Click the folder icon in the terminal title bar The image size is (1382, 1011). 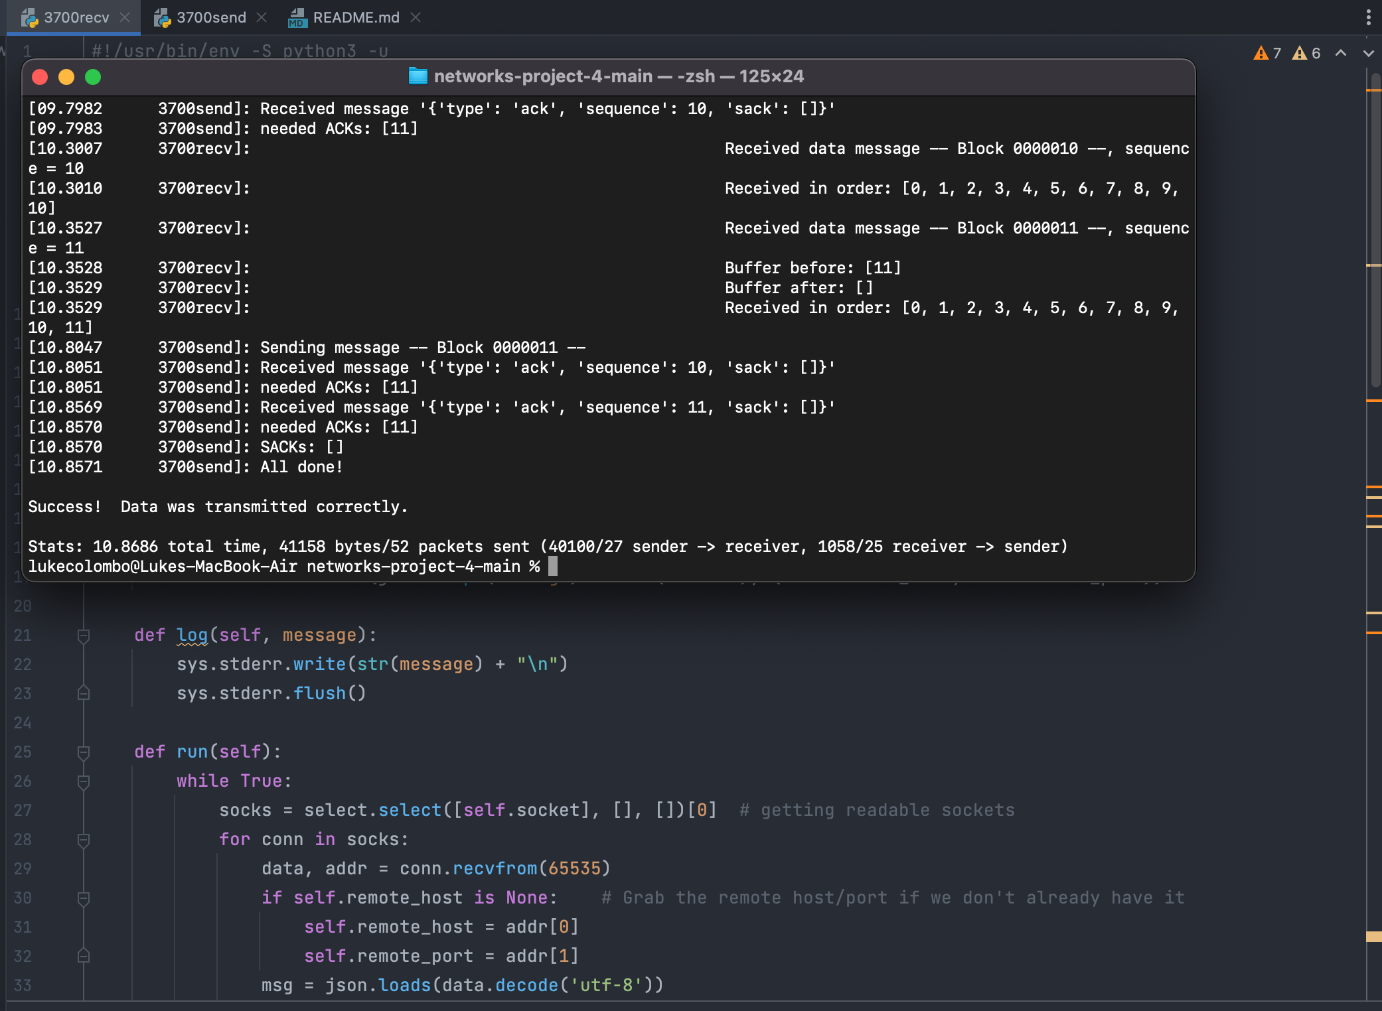[418, 76]
